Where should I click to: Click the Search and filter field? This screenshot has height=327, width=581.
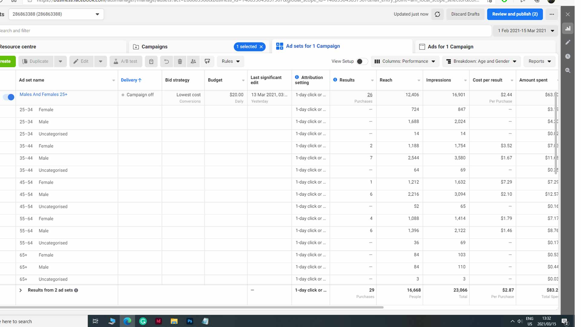245,31
